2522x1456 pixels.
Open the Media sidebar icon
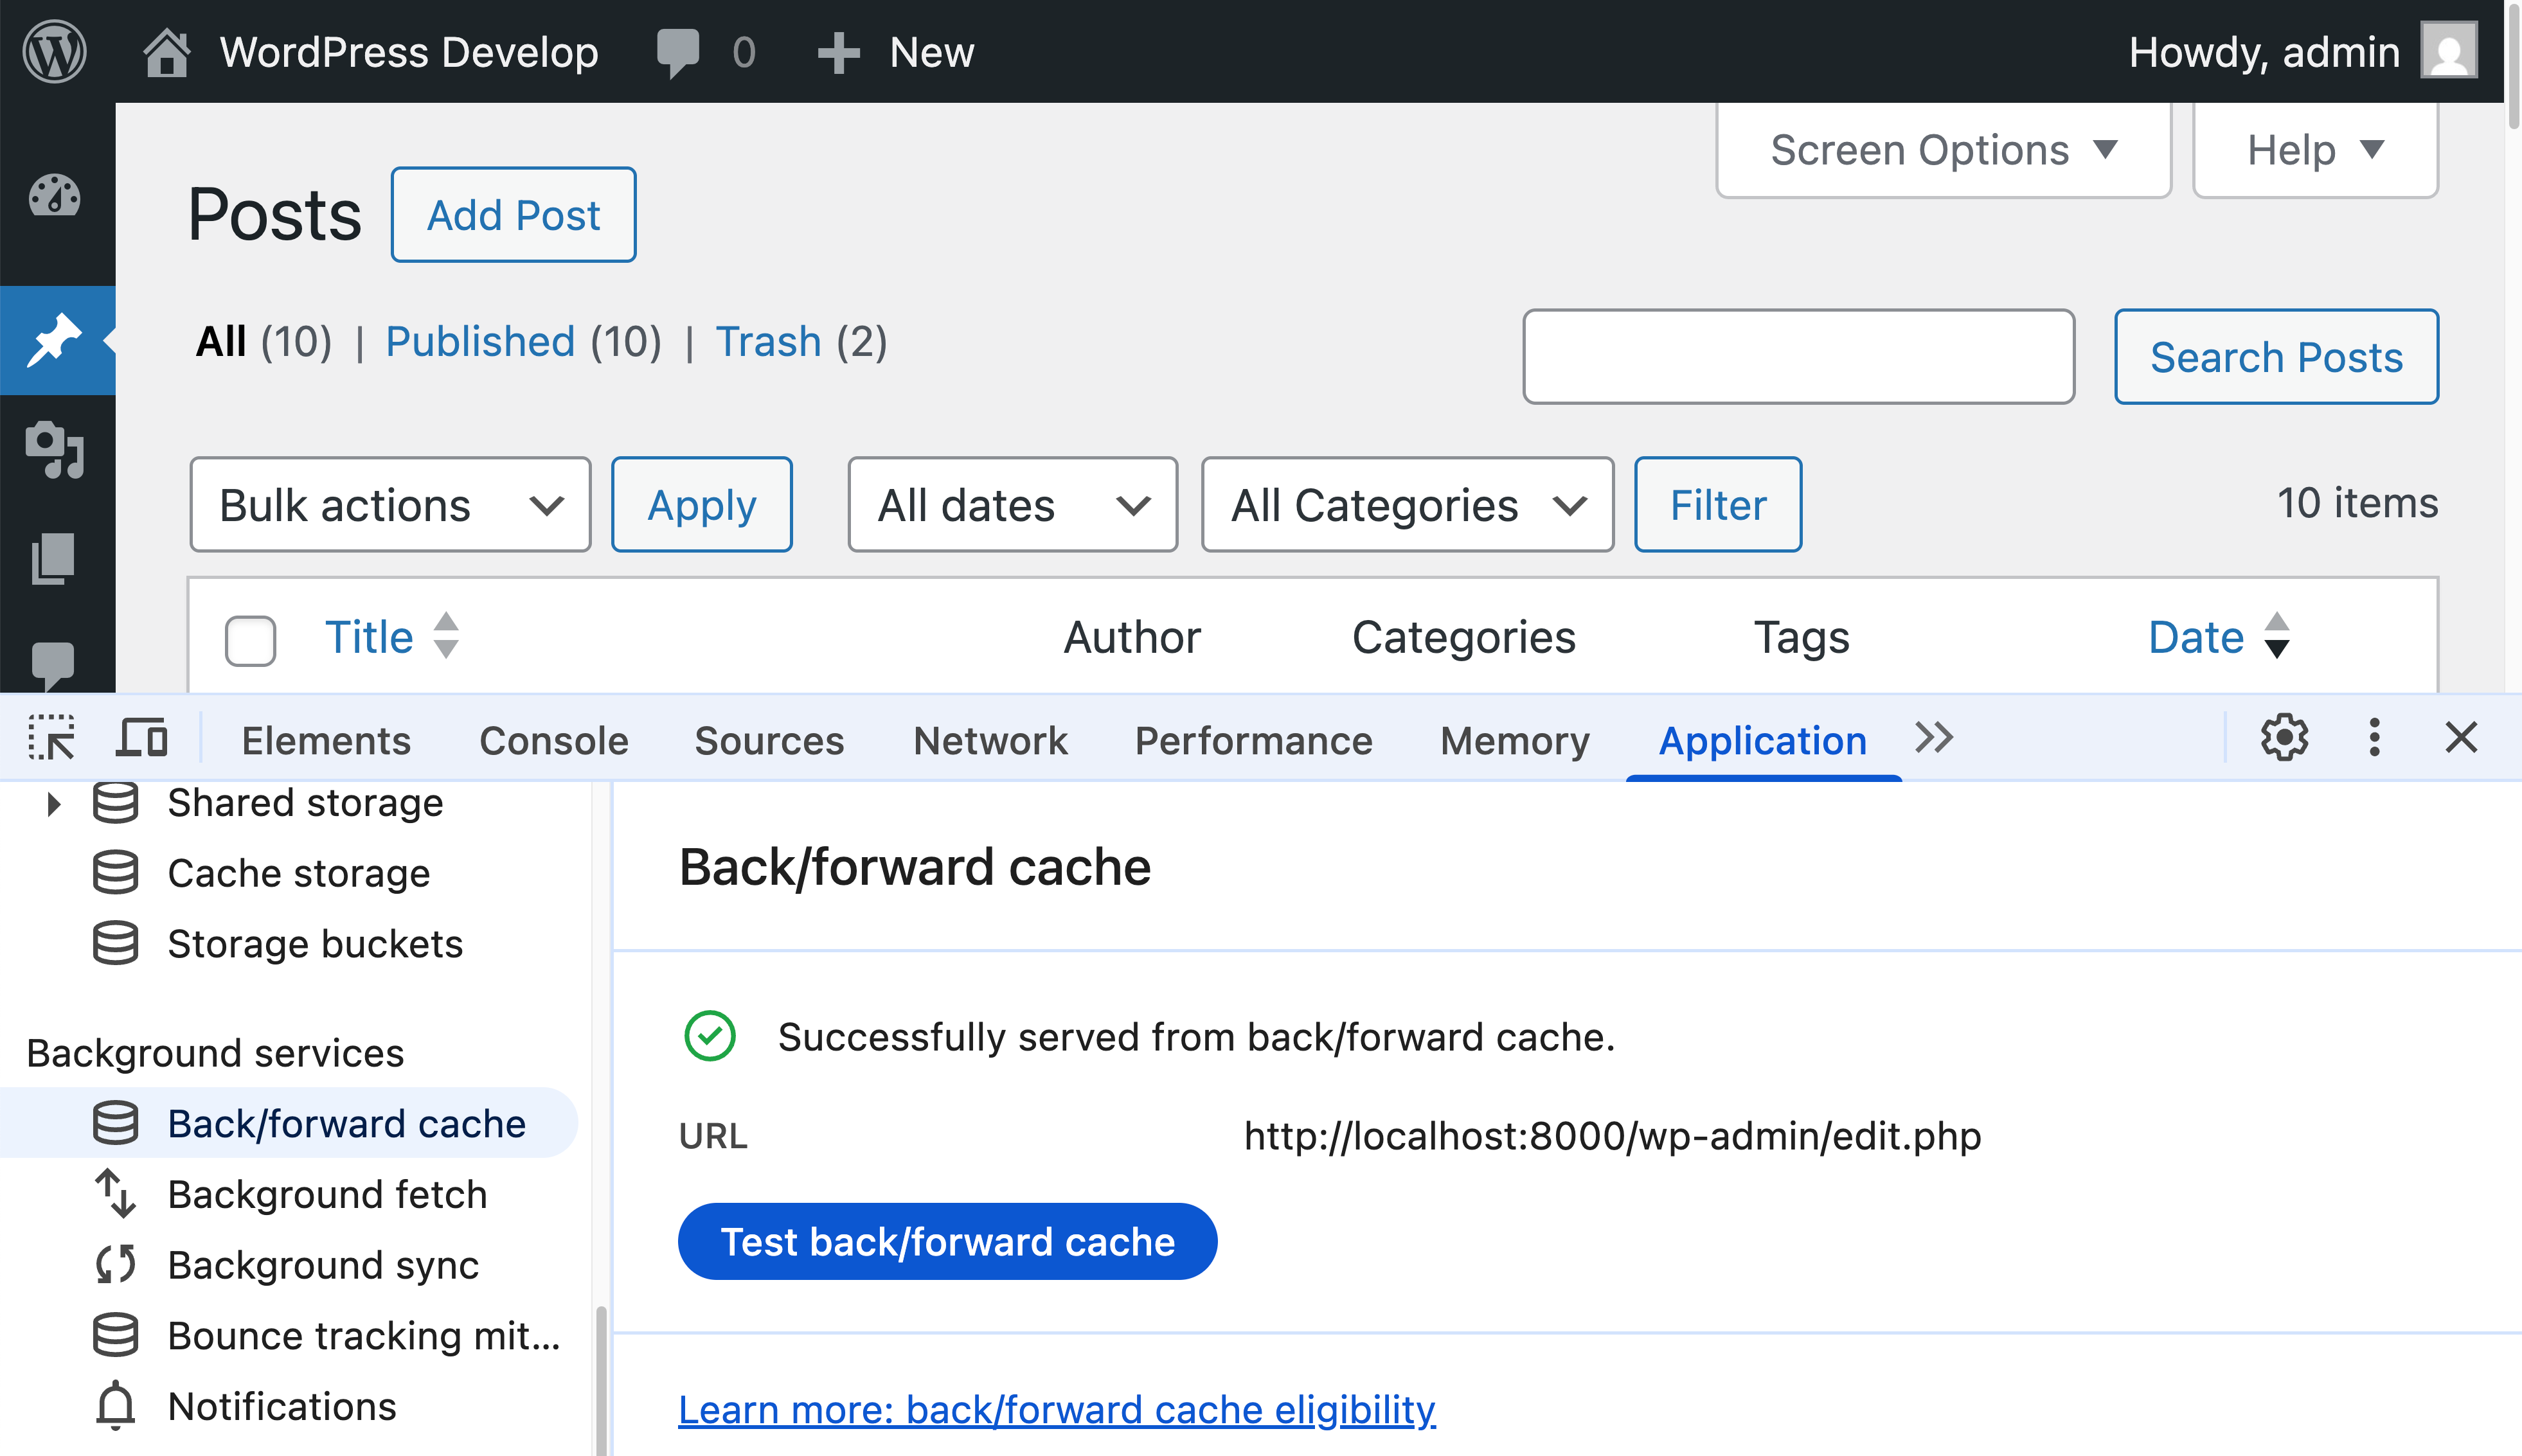pyautogui.click(x=55, y=449)
